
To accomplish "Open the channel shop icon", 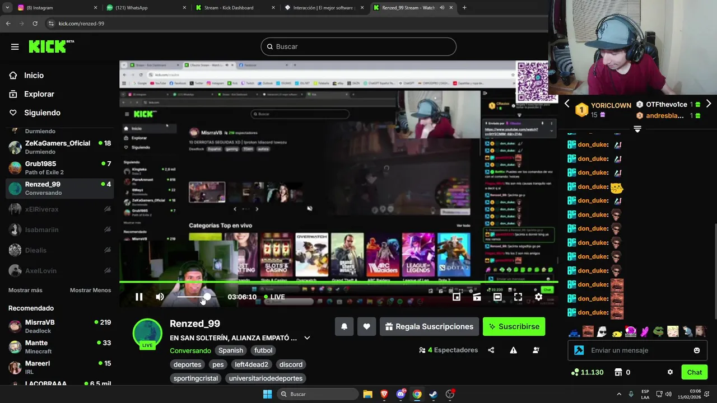I will pyautogui.click(x=618, y=372).
